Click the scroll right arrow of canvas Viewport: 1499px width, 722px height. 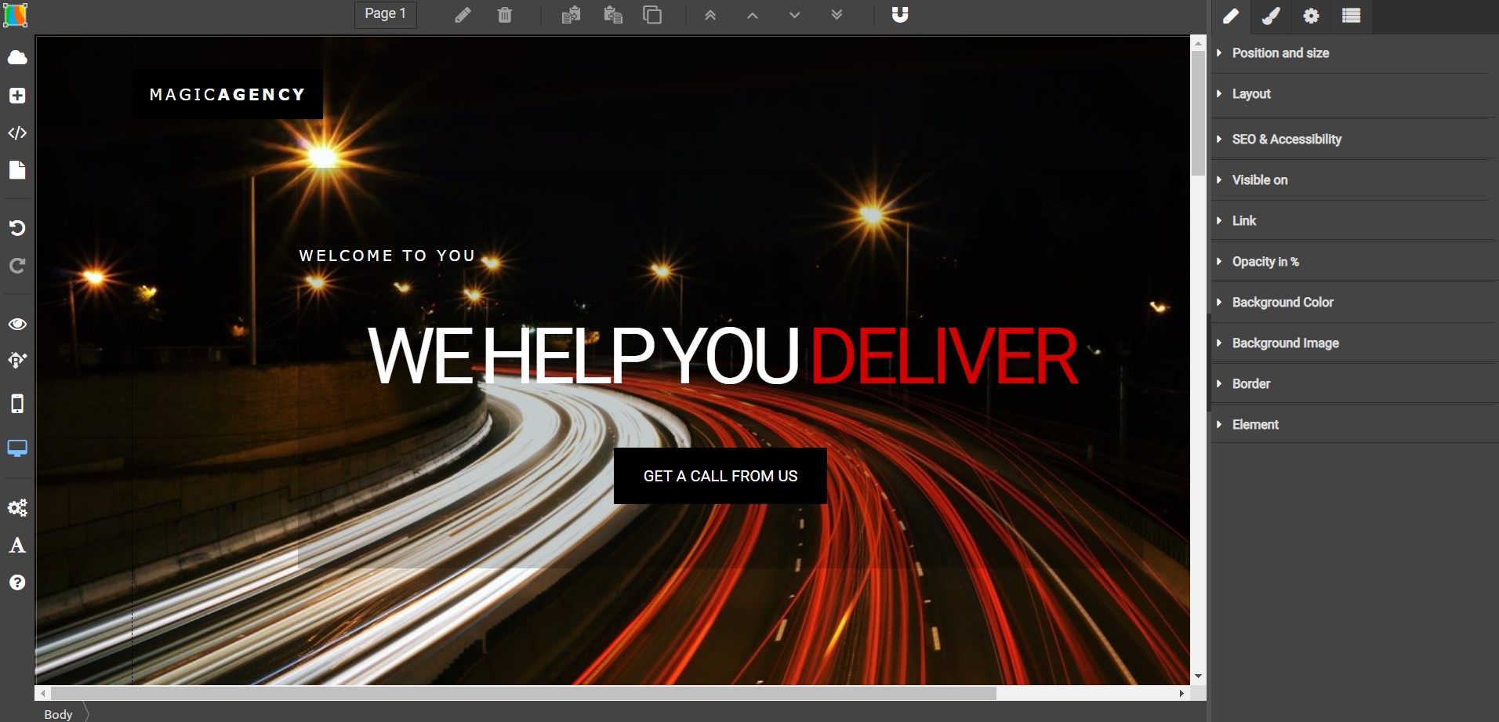tap(1181, 694)
